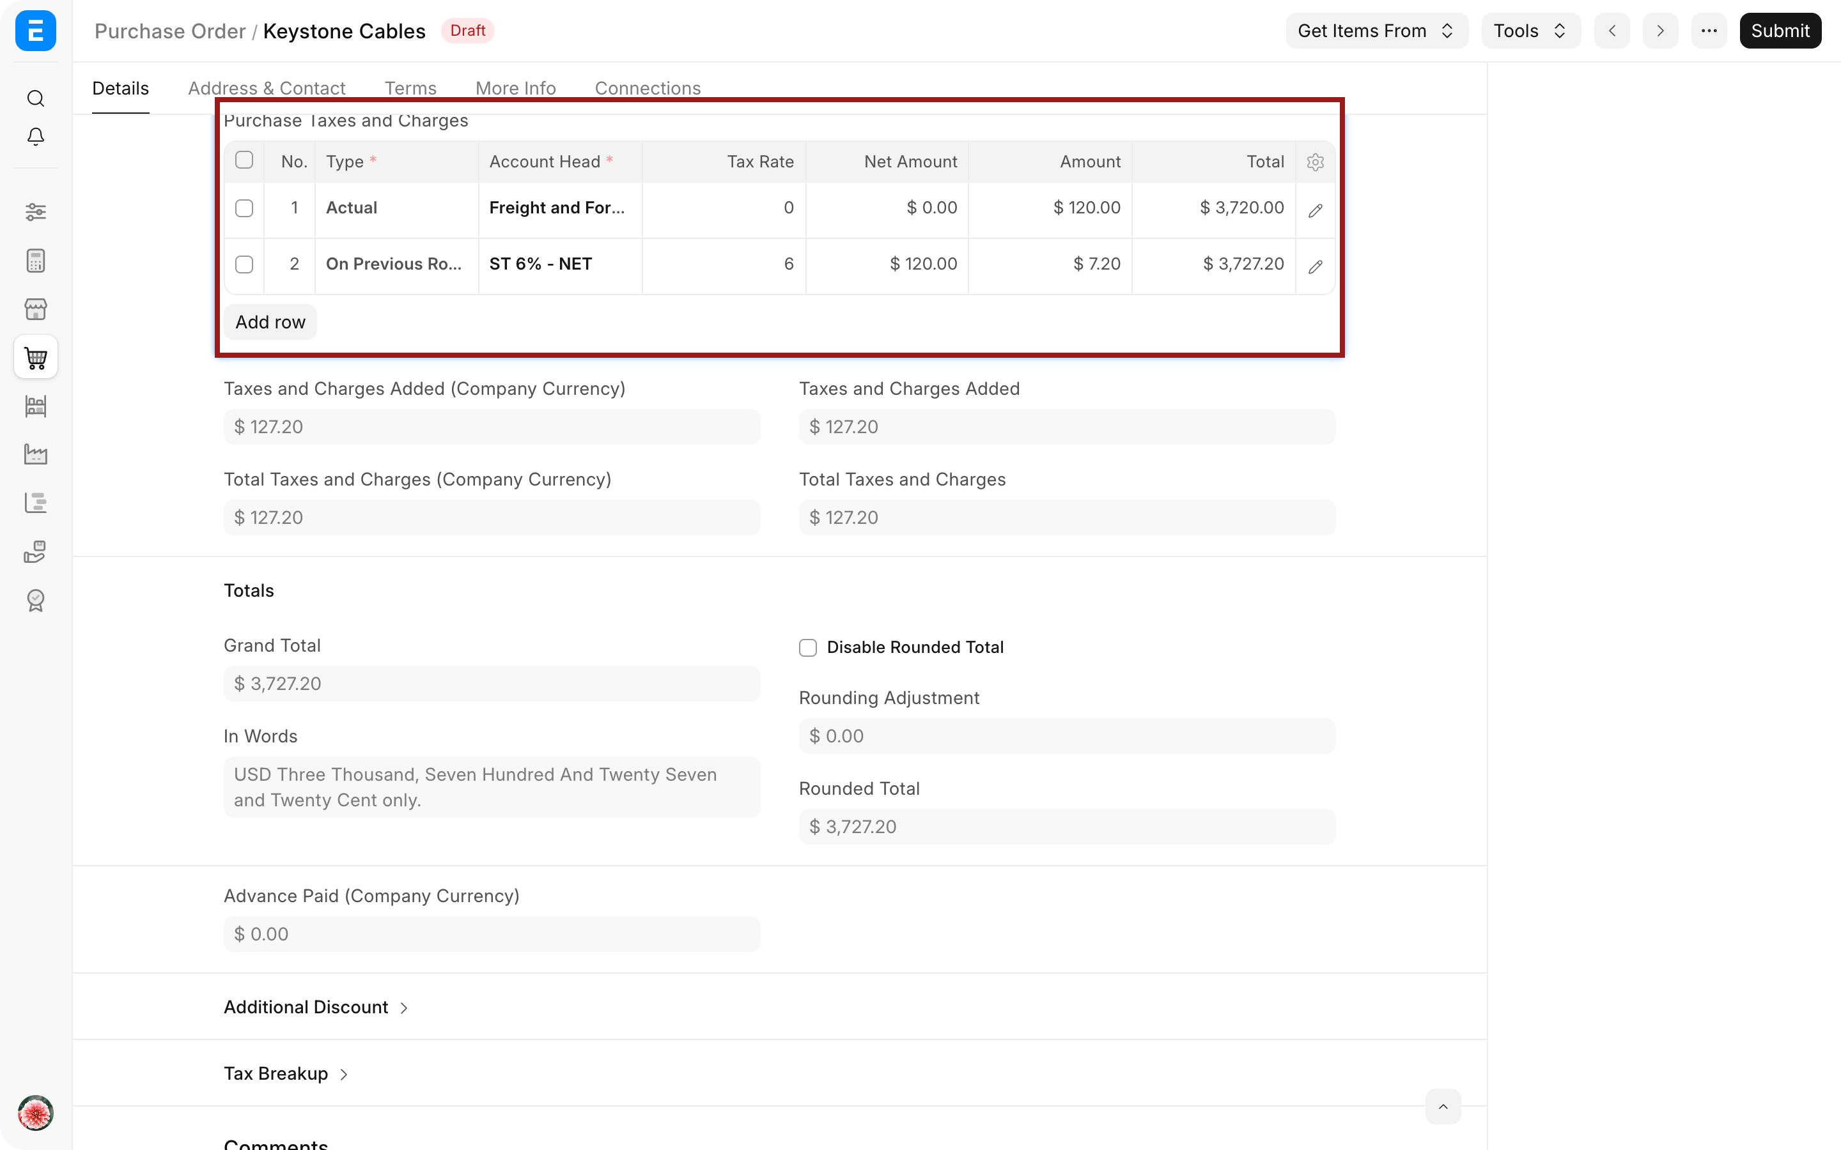The width and height of the screenshot is (1841, 1150).
Task: Open the factory Manufacturing icon in sidebar
Action: [x=36, y=454]
